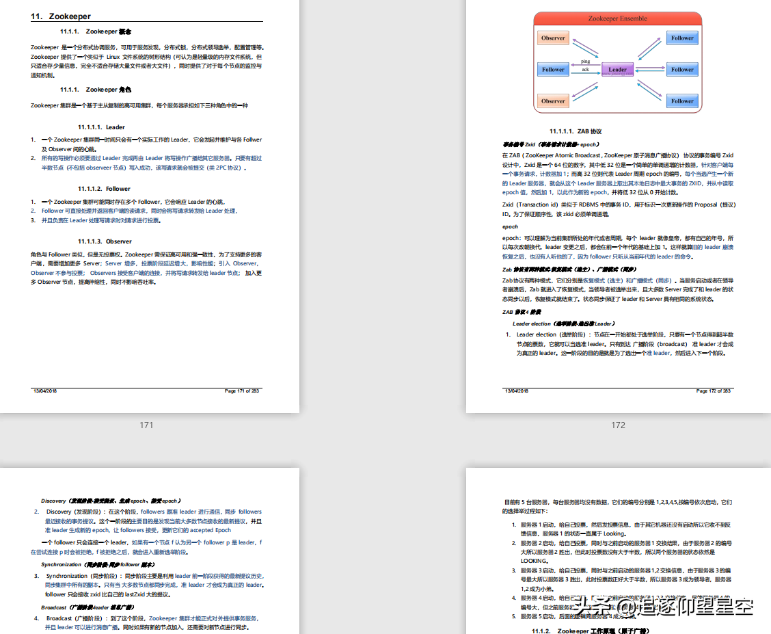The height and width of the screenshot is (634, 771).
Task: Click 'Page 172 of 283' footer text
Action: (713, 391)
